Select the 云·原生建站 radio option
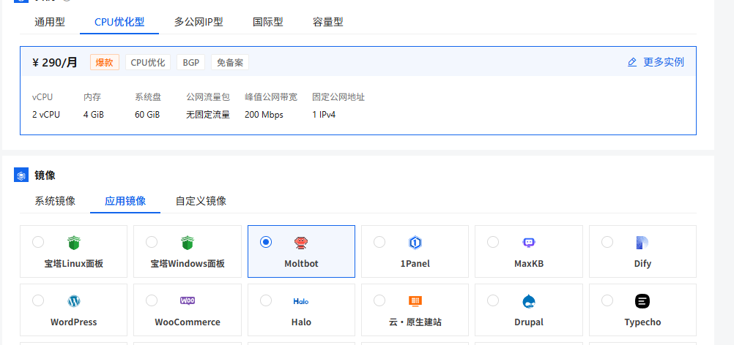The height and width of the screenshot is (345, 734). 379,300
